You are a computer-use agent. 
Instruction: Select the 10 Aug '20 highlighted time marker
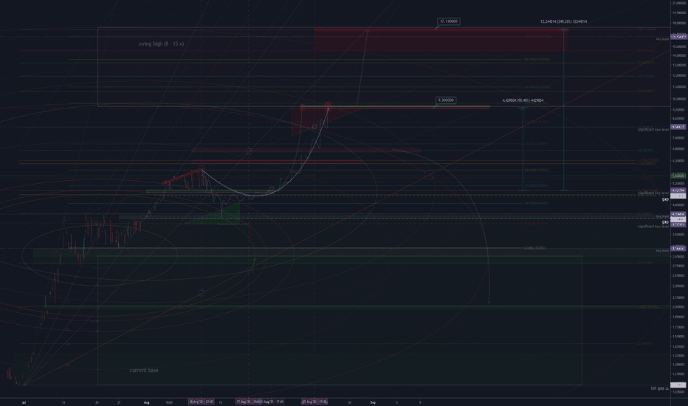point(202,402)
